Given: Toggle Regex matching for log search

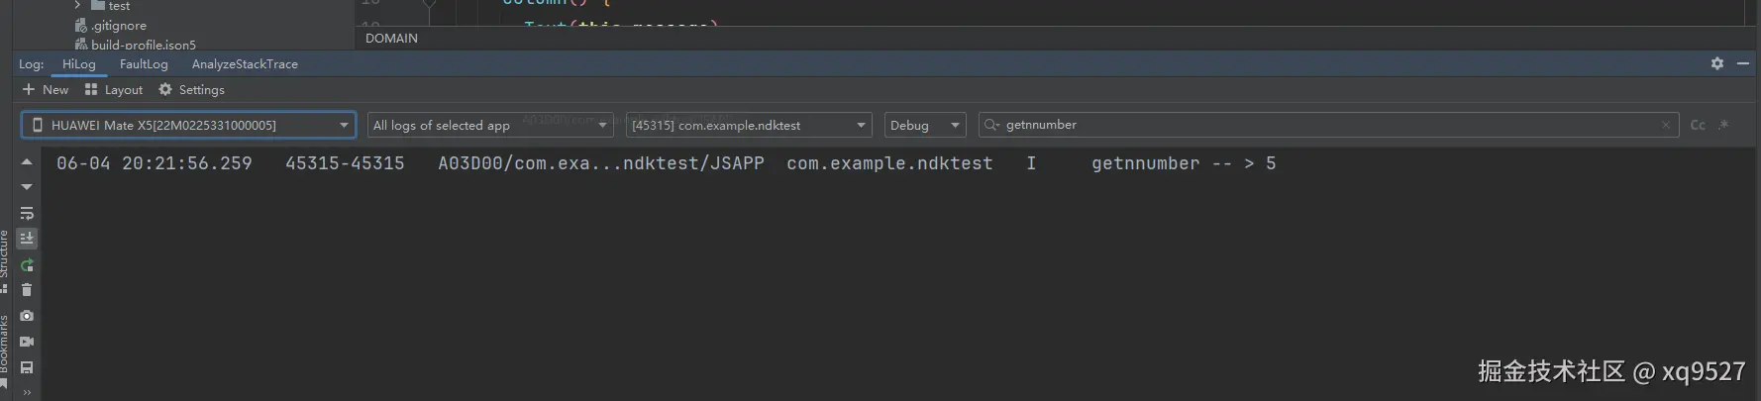Looking at the screenshot, I should [x=1724, y=125].
